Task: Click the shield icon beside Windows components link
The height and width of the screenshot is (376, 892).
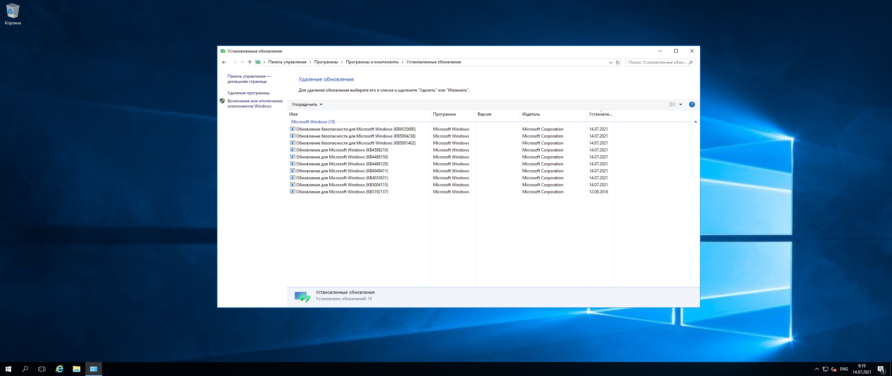Action: pyautogui.click(x=222, y=101)
